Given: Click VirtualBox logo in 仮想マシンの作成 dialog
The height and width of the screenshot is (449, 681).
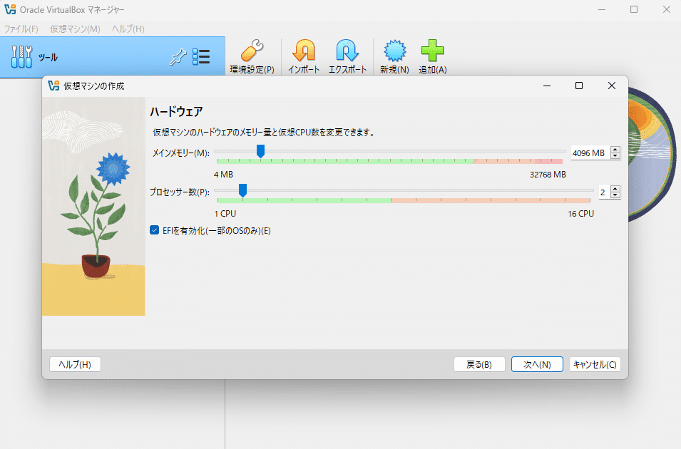Looking at the screenshot, I should (x=53, y=86).
